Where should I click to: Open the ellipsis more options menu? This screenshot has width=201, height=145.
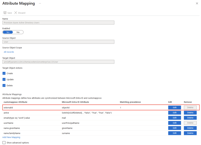point(40,4)
